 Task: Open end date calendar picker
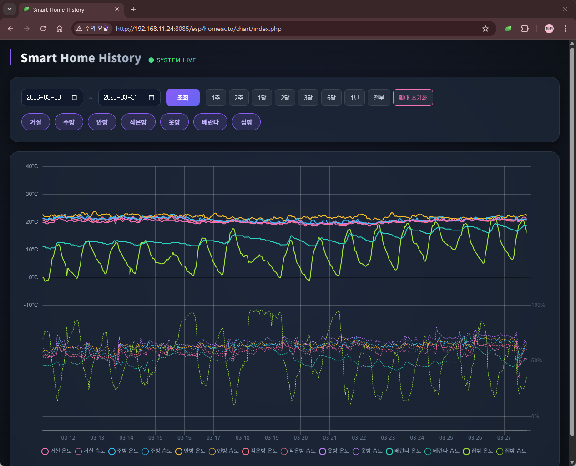(152, 97)
